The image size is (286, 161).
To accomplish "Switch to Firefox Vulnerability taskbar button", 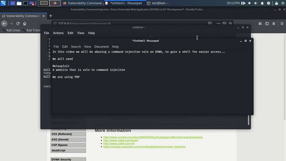I will click(83, 3).
